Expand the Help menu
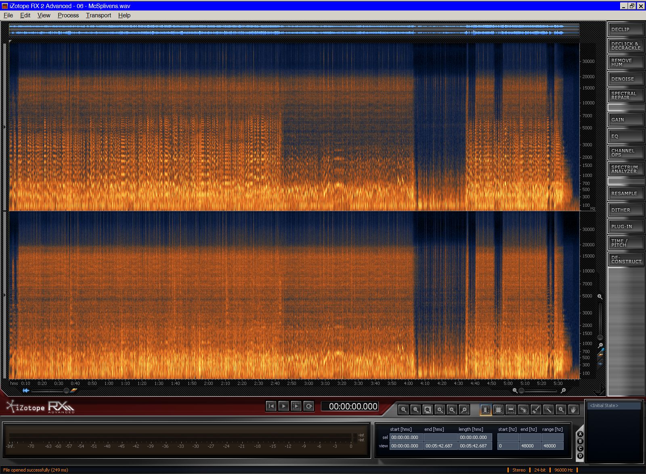 tap(124, 15)
